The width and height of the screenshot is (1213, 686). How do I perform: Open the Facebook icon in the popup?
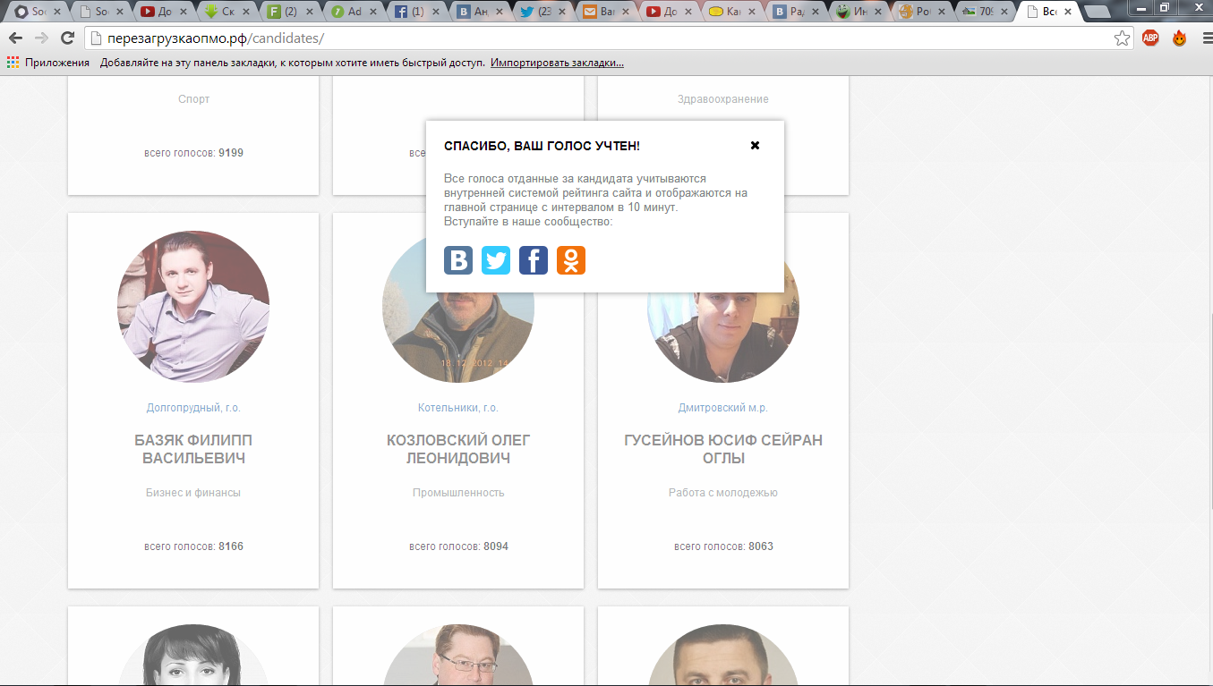point(534,260)
